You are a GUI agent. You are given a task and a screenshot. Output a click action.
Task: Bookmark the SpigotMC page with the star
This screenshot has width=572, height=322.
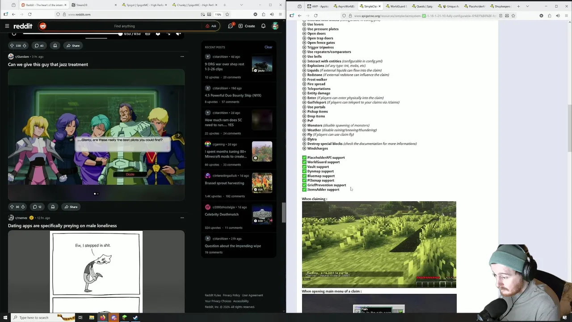coord(513,16)
